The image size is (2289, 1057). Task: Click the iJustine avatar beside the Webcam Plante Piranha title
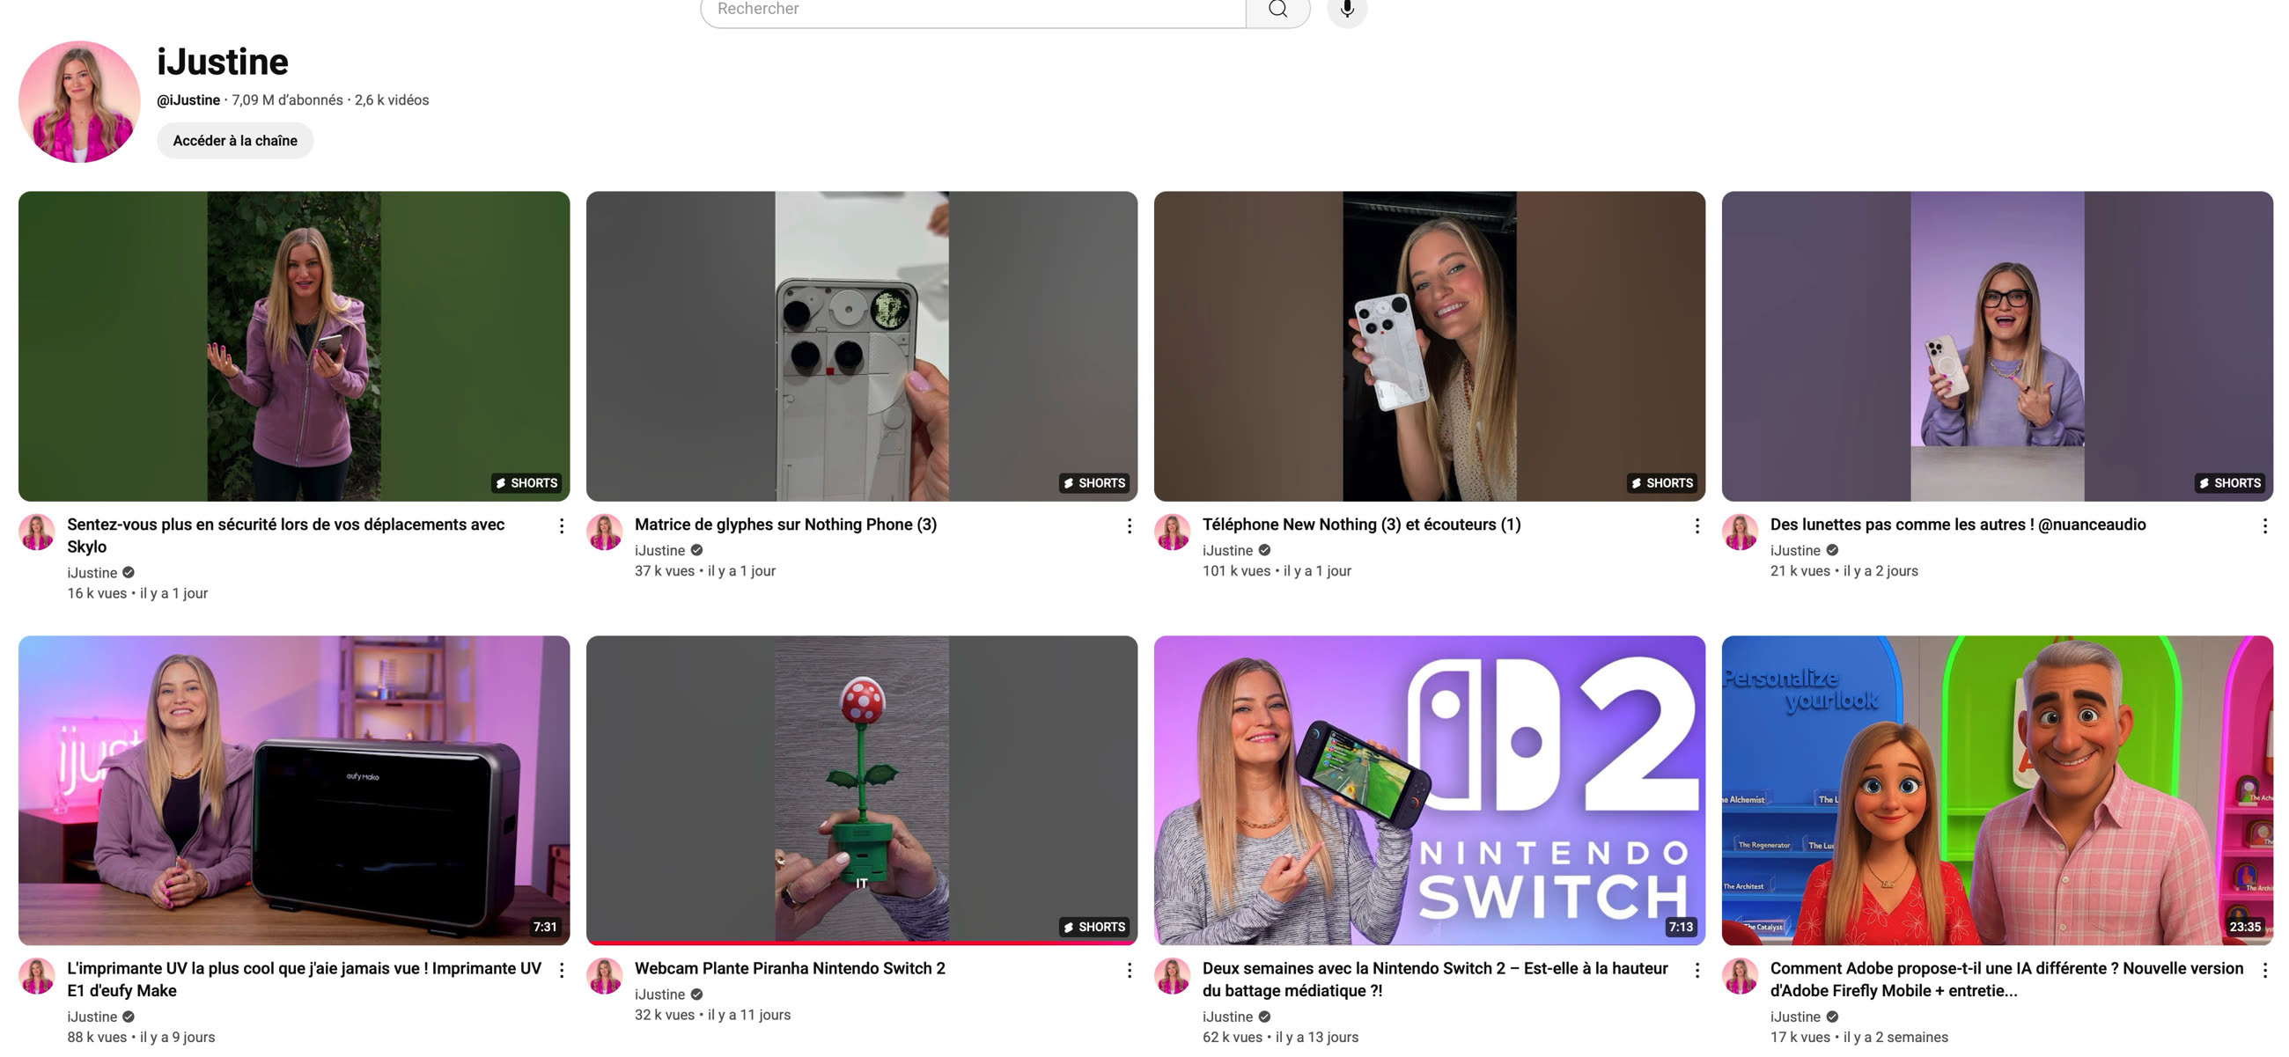[605, 974]
